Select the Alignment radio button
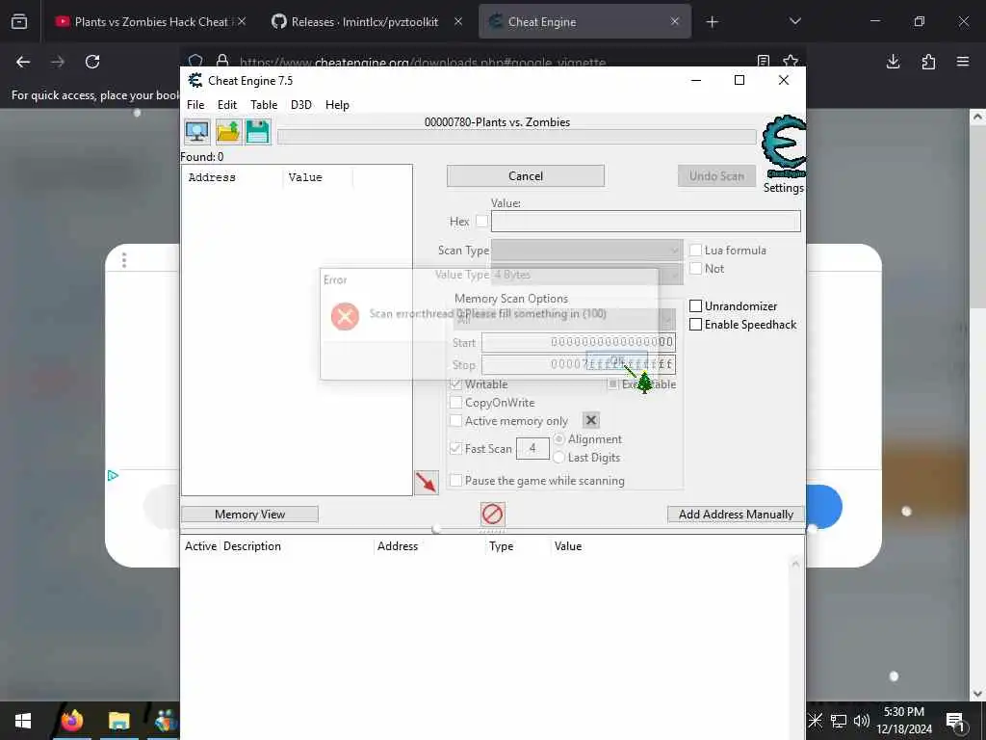 (x=558, y=438)
